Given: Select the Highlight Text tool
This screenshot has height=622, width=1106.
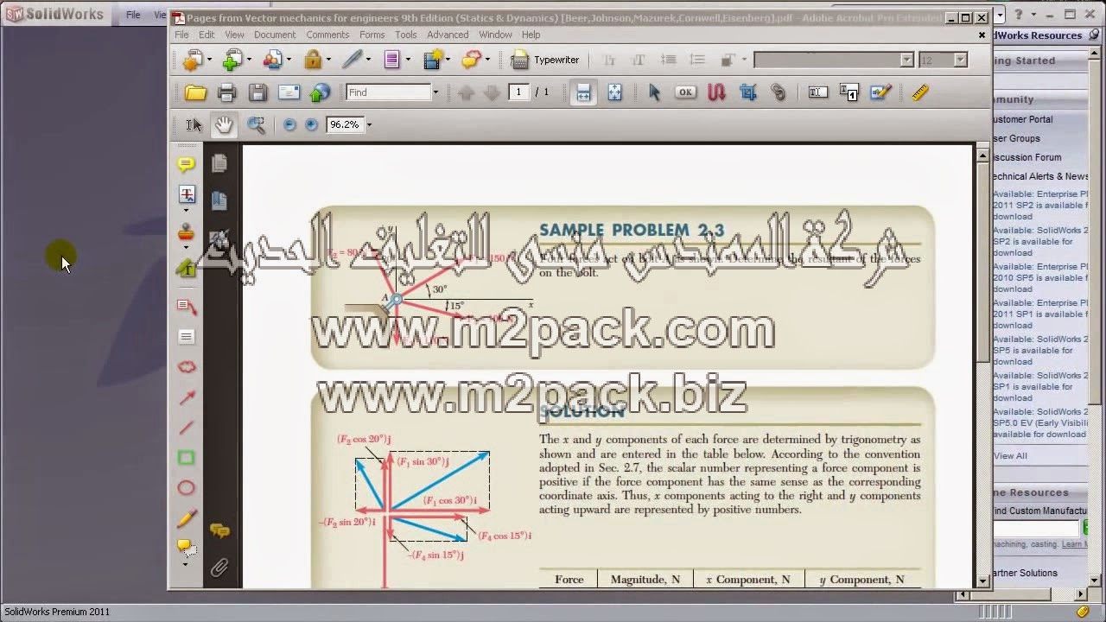Looking at the screenshot, I should [186, 268].
